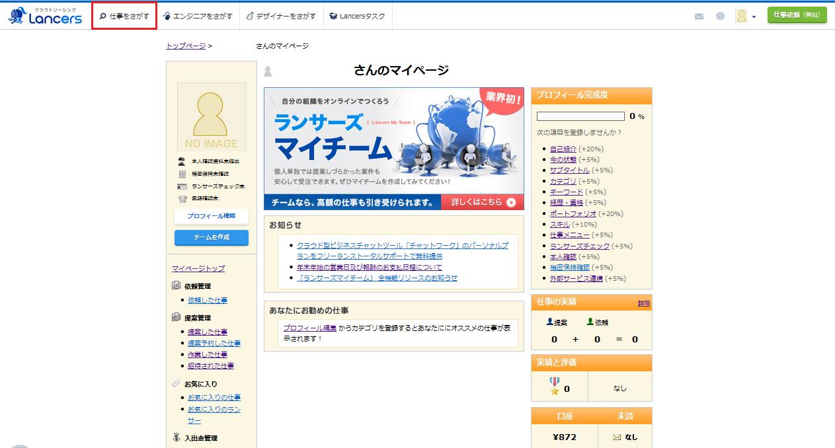
Task: Click the 本人確認資料未提出 status icon
Action: (x=182, y=161)
